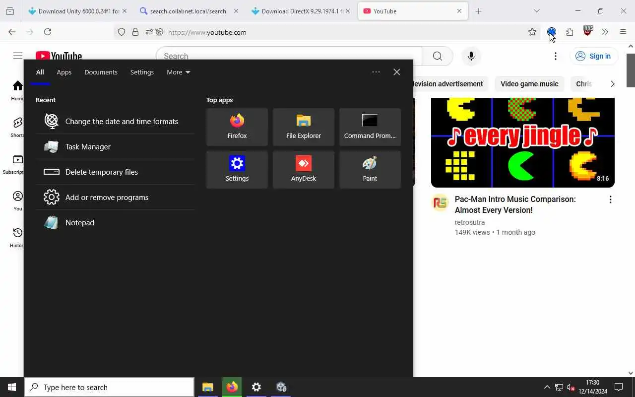
Task: Click the YouTube search magnifier button
Action: (438, 56)
